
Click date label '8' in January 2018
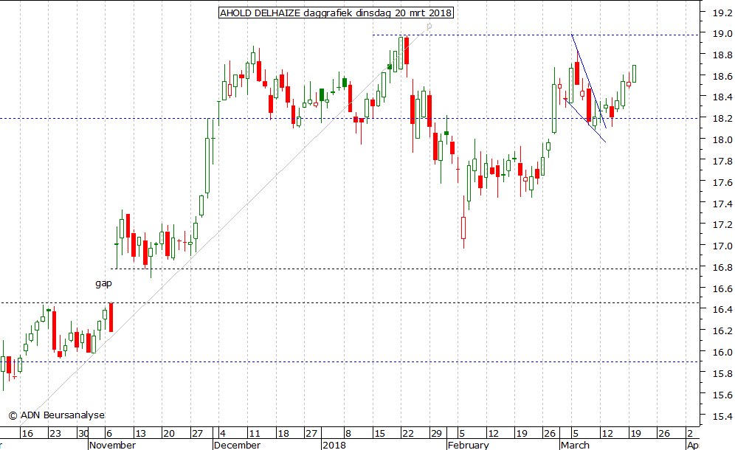coord(348,434)
